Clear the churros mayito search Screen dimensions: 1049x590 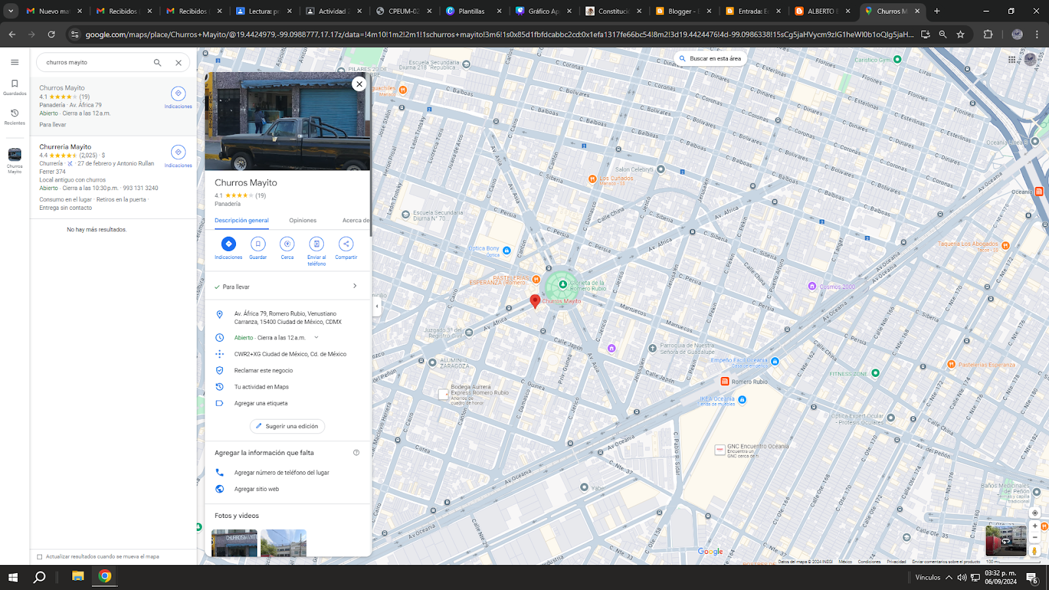(x=178, y=62)
